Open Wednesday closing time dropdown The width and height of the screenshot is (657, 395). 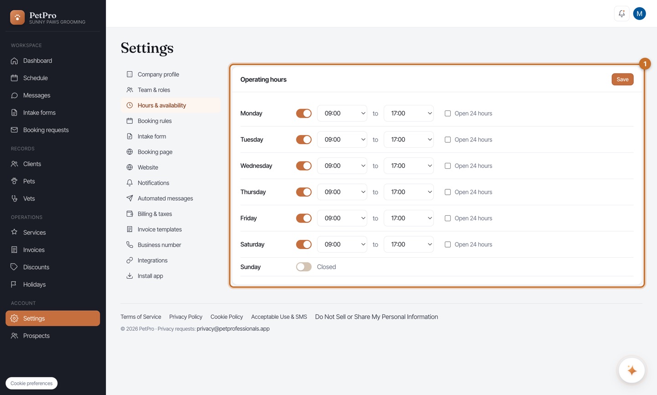[x=409, y=166]
